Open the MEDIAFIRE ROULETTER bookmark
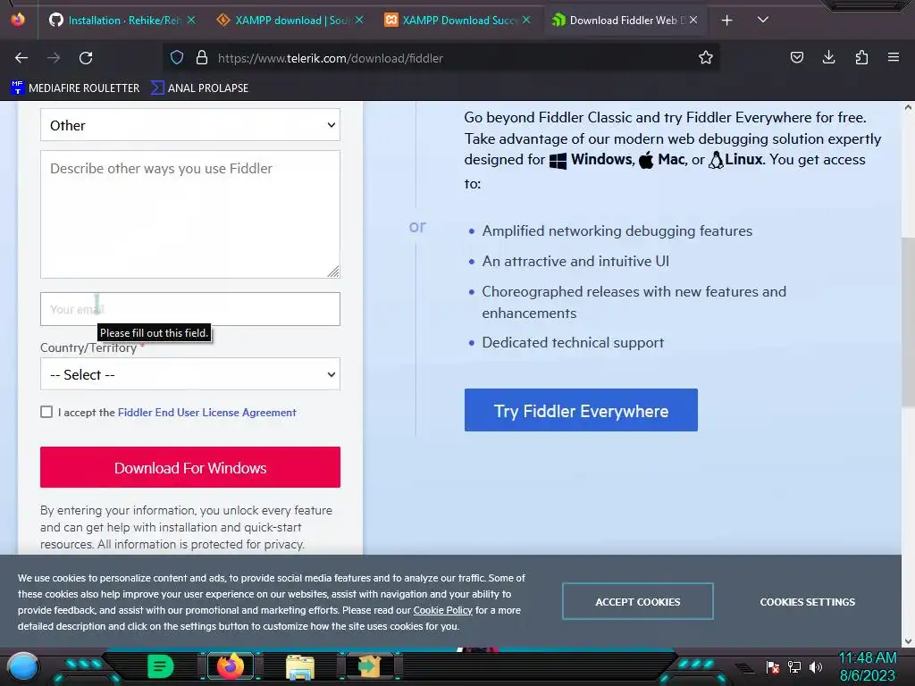Viewport: 915px width, 686px height. click(75, 88)
